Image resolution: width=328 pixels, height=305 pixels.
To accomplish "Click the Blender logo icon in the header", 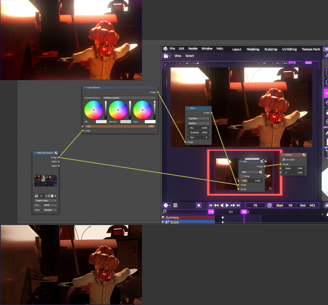I will [165, 48].
